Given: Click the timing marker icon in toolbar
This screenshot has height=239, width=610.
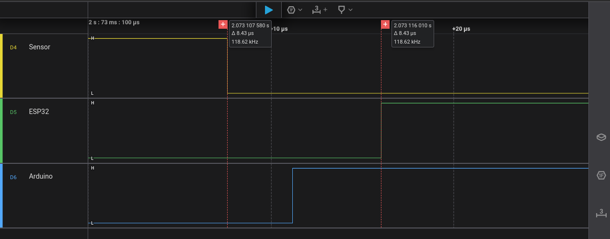Looking at the screenshot, I should coord(341,10).
